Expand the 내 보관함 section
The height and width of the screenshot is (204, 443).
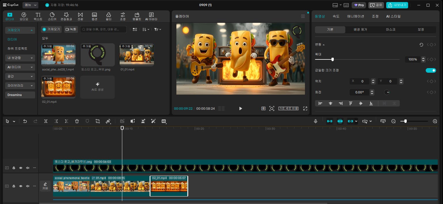coord(20,58)
